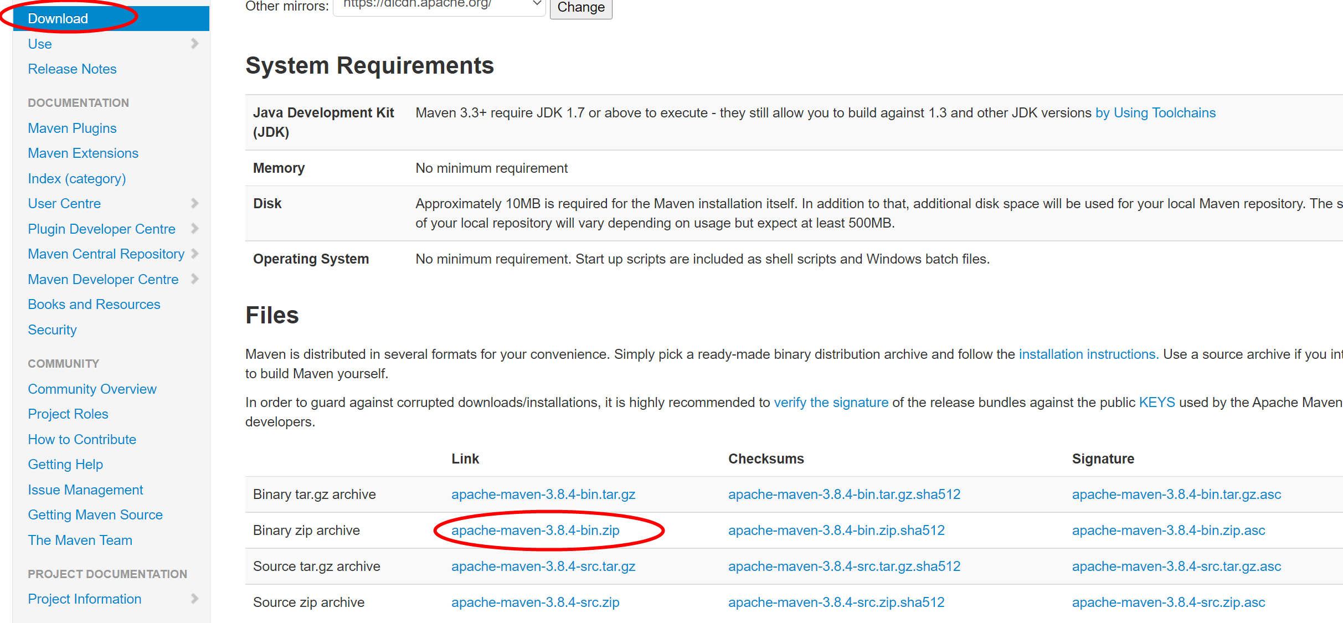
Task: Open the Security sidebar link
Action: pos(52,329)
